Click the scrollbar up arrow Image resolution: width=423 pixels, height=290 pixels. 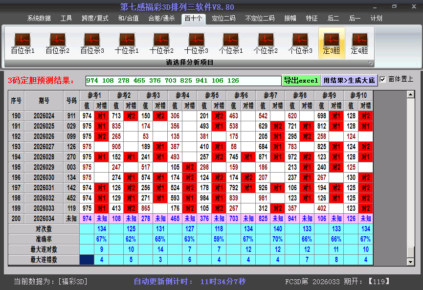tap(411, 94)
